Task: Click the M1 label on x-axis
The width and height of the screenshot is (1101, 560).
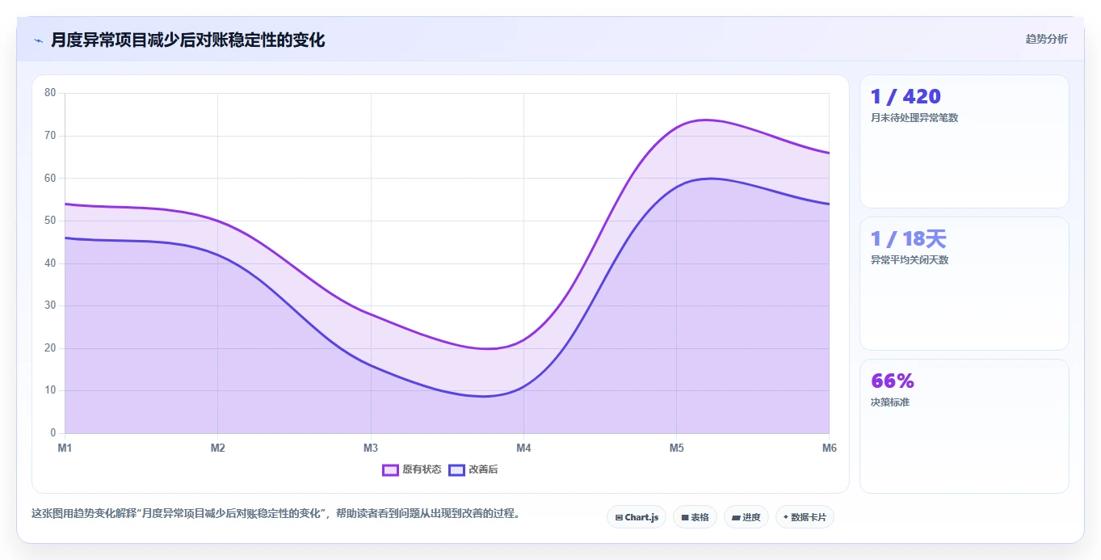Action: [65, 448]
